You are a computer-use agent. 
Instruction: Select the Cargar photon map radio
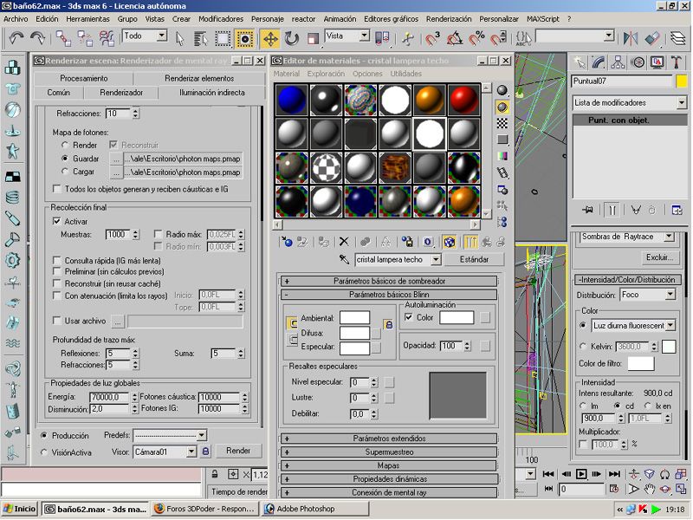[65, 171]
